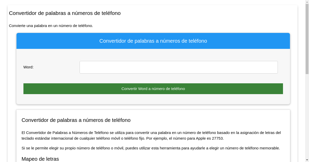Click the center of the green convert button

(153, 89)
